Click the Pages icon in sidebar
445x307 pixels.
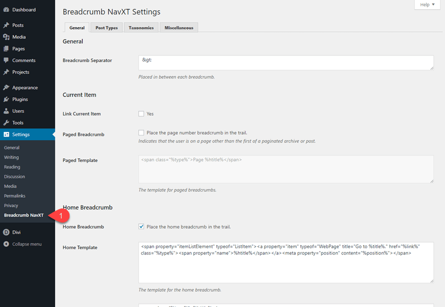tap(6, 49)
